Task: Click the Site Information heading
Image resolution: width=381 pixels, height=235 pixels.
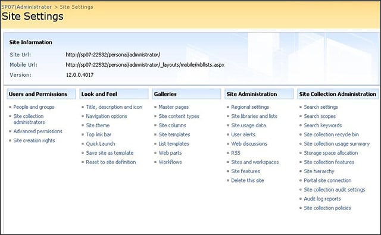Action: tap(30, 42)
